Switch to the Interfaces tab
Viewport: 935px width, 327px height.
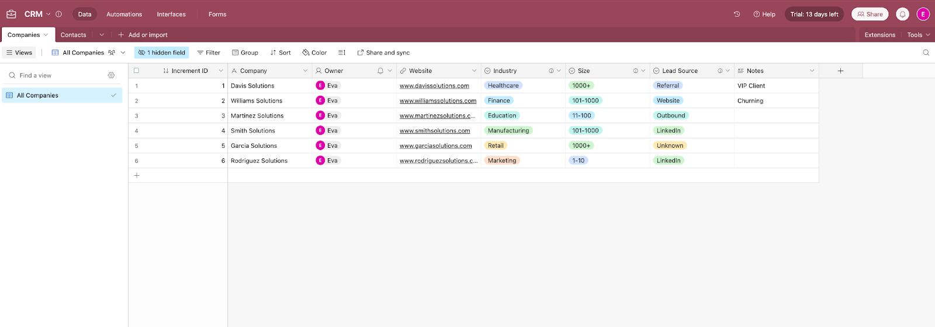pos(171,14)
